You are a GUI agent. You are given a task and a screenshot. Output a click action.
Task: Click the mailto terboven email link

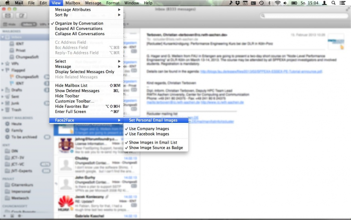click(173, 102)
